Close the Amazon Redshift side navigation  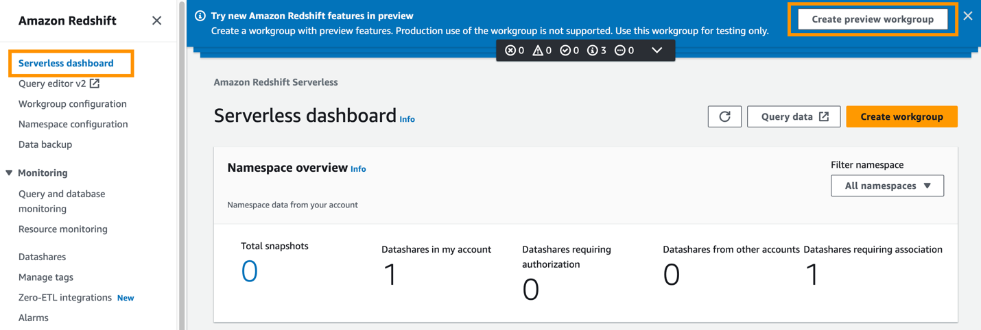pyautogui.click(x=156, y=21)
